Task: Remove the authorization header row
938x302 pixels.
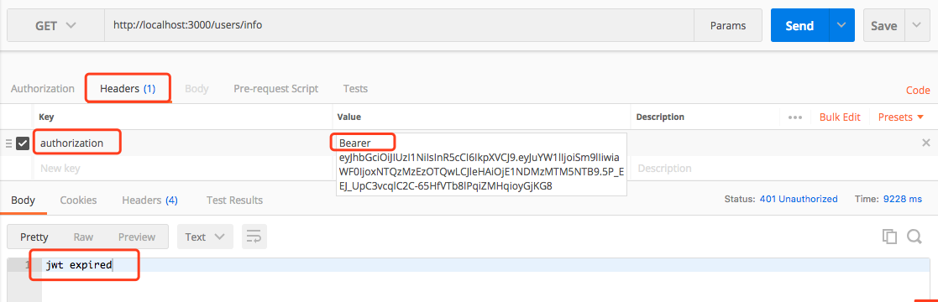Action: 926,143
